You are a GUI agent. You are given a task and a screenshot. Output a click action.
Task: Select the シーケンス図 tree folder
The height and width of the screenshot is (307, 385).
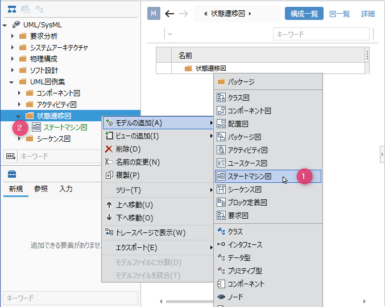coord(53,139)
